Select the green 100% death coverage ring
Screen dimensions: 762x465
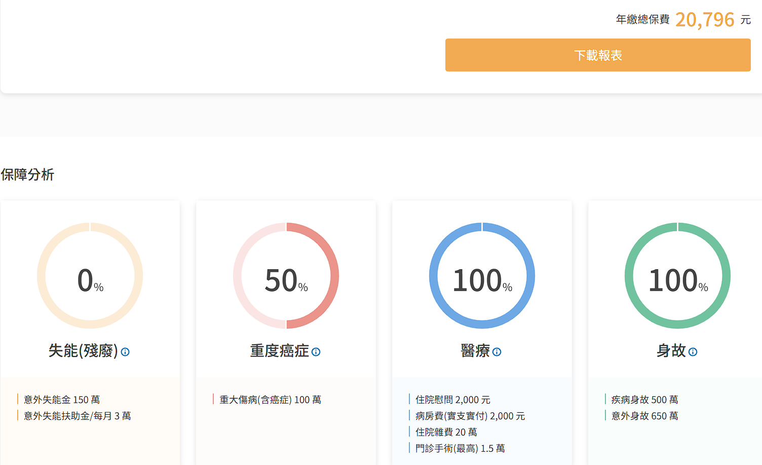[x=677, y=276]
